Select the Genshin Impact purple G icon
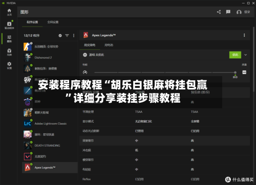This screenshot has width=256, height=185. tap(28, 102)
